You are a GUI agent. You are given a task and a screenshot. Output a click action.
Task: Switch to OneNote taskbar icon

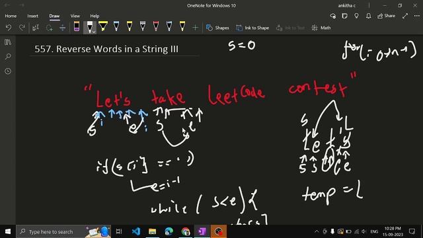[x=202, y=231]
